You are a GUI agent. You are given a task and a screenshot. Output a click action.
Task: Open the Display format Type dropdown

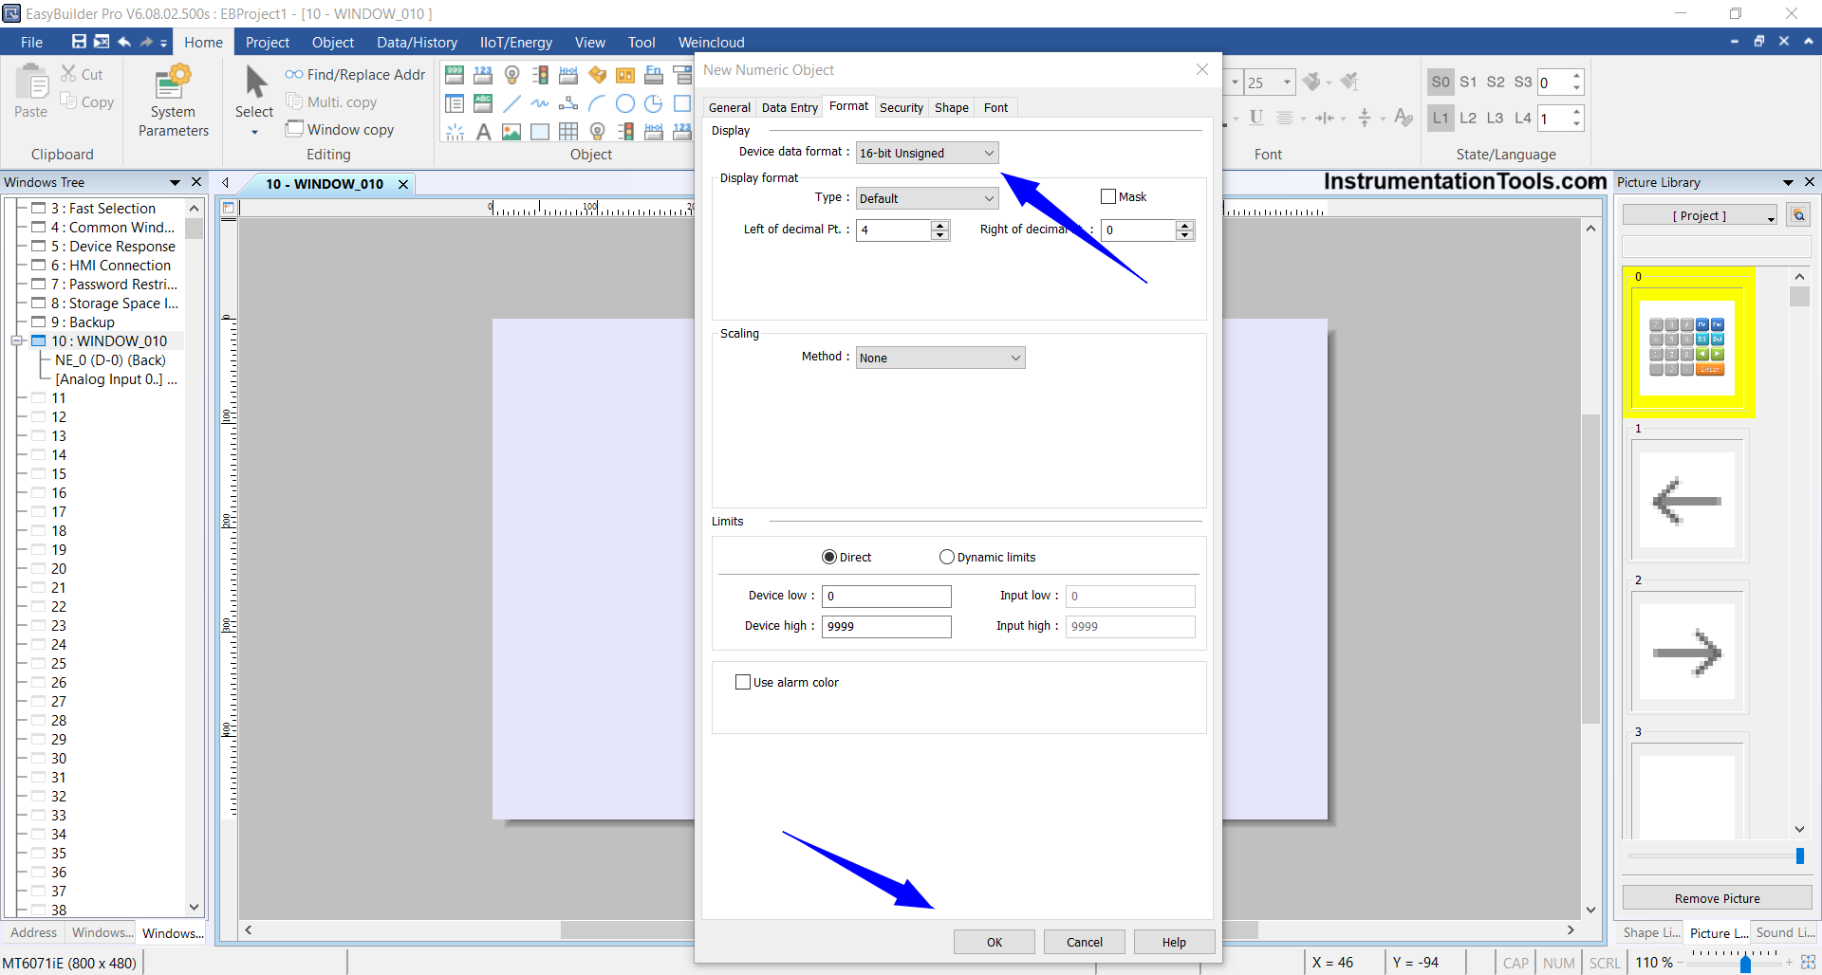(926, 199)
